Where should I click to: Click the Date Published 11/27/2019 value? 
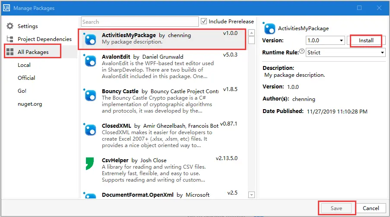(x=337, y=112)
